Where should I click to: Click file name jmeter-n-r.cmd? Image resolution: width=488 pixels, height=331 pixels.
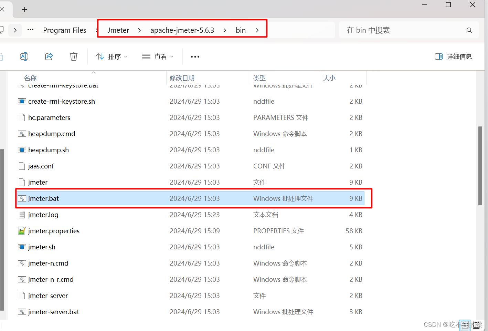(51, 279)
